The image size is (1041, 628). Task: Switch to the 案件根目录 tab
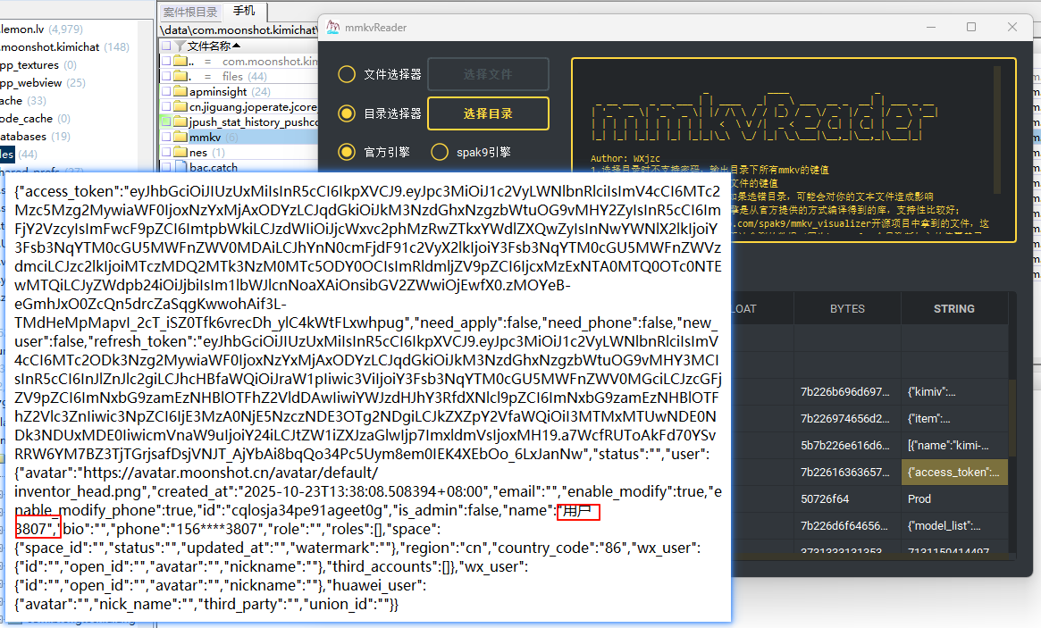pos(190,12)
